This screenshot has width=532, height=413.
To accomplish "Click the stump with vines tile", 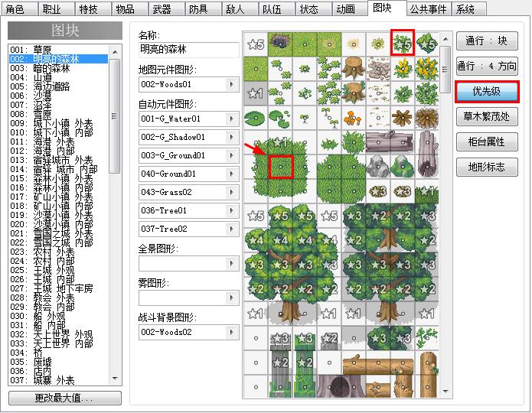I will [x=354, y=93].
